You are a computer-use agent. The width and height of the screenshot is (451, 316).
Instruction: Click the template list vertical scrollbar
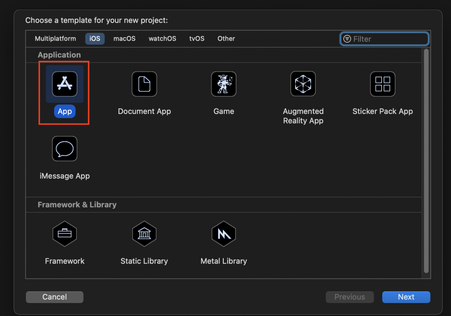[426, 161]
